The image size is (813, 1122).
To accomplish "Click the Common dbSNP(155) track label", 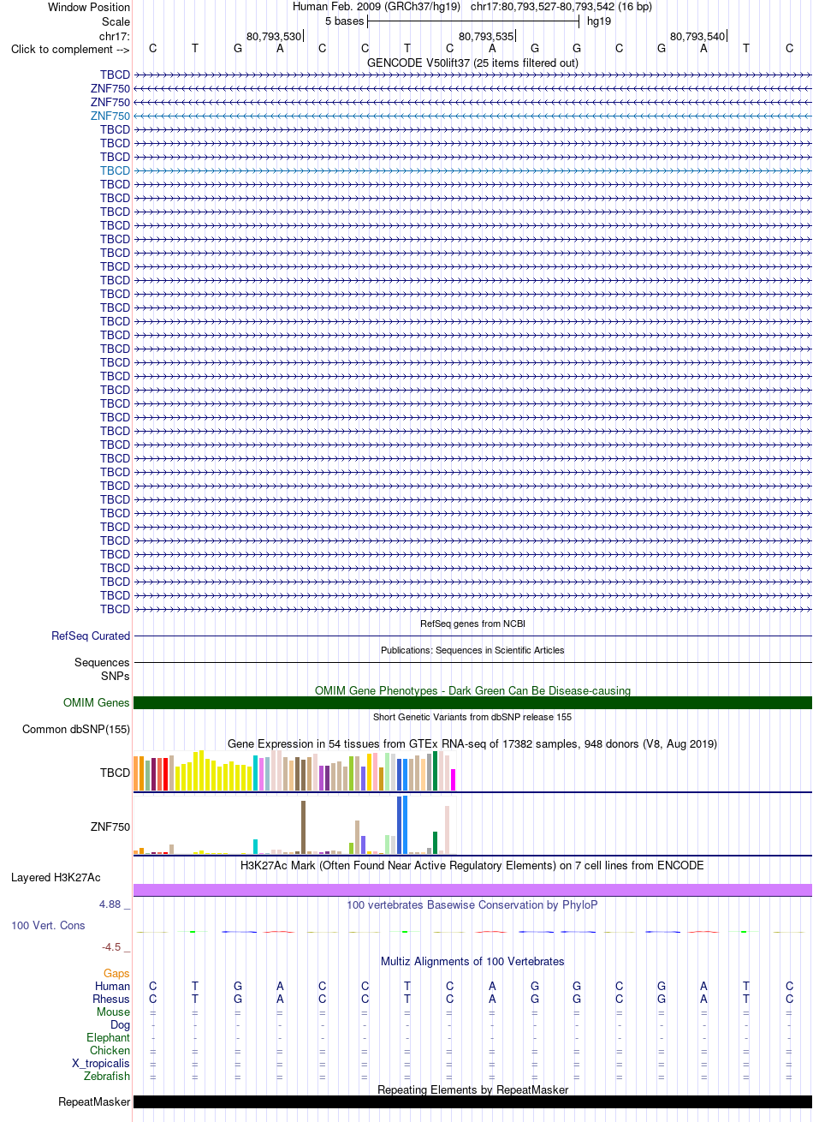I will click(76, 730).
